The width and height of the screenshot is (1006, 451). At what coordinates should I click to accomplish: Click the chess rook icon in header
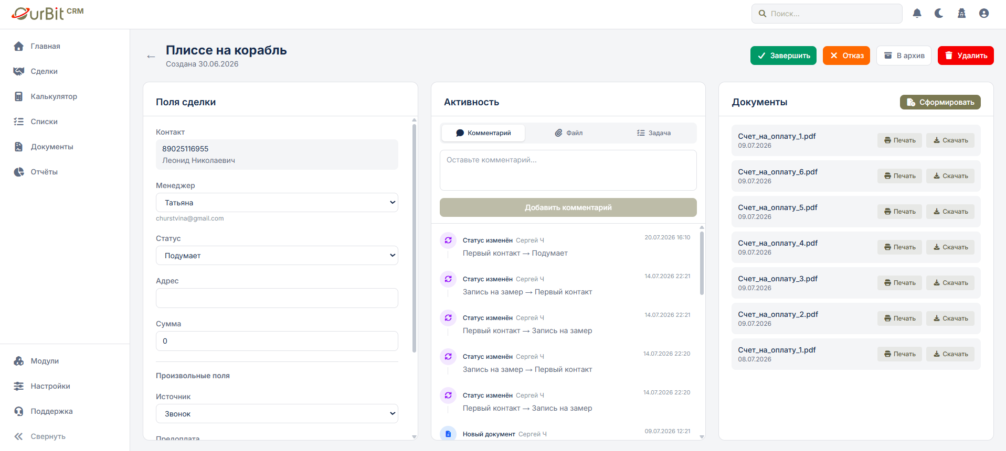(961, 14)
